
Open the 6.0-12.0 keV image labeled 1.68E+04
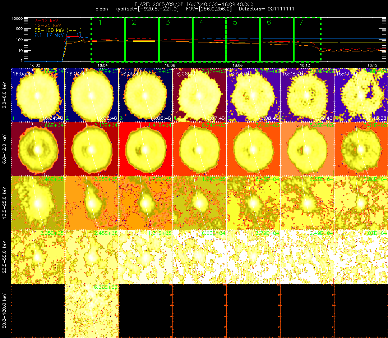38,149
